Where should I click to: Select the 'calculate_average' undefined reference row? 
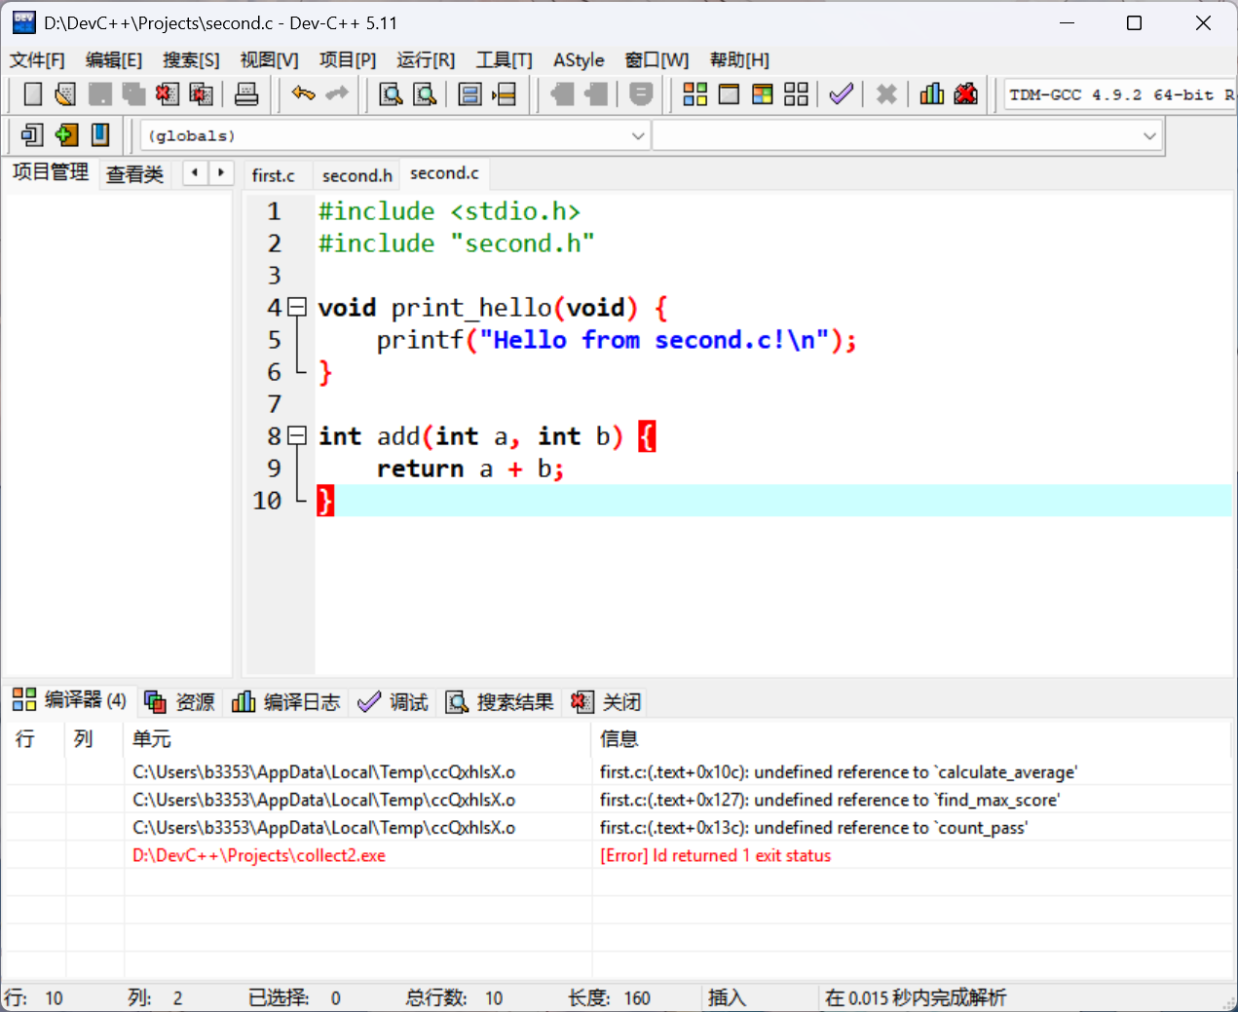pos(619,771)
